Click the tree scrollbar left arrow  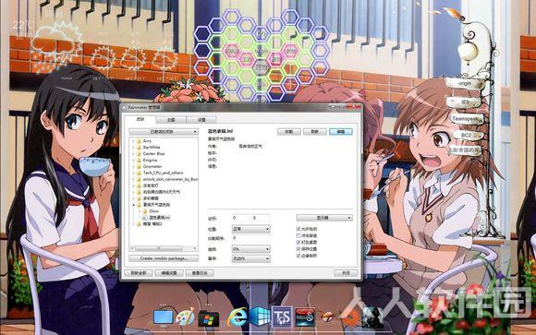132,248
